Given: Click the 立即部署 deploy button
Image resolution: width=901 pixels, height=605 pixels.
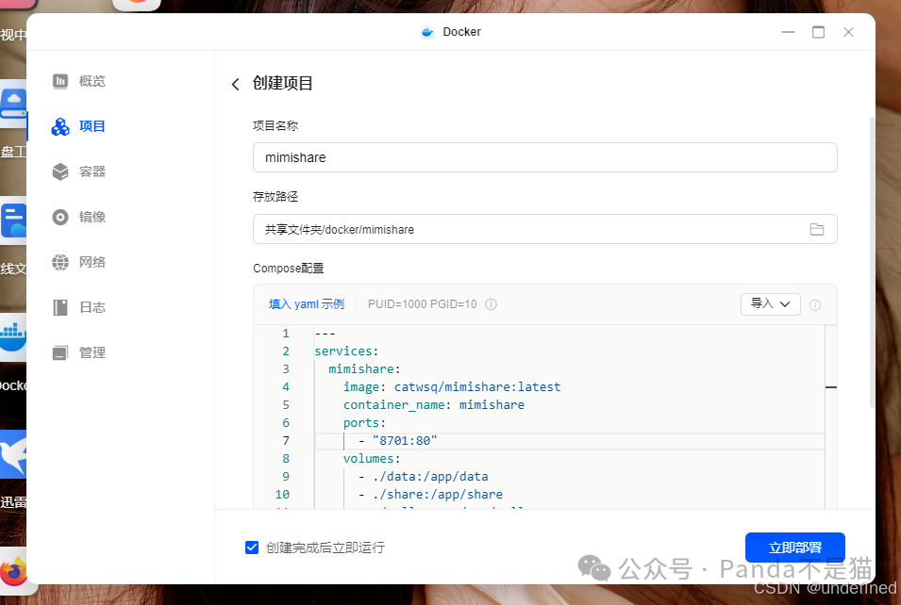Looking at the screenshot, I should tap(795, 548).
